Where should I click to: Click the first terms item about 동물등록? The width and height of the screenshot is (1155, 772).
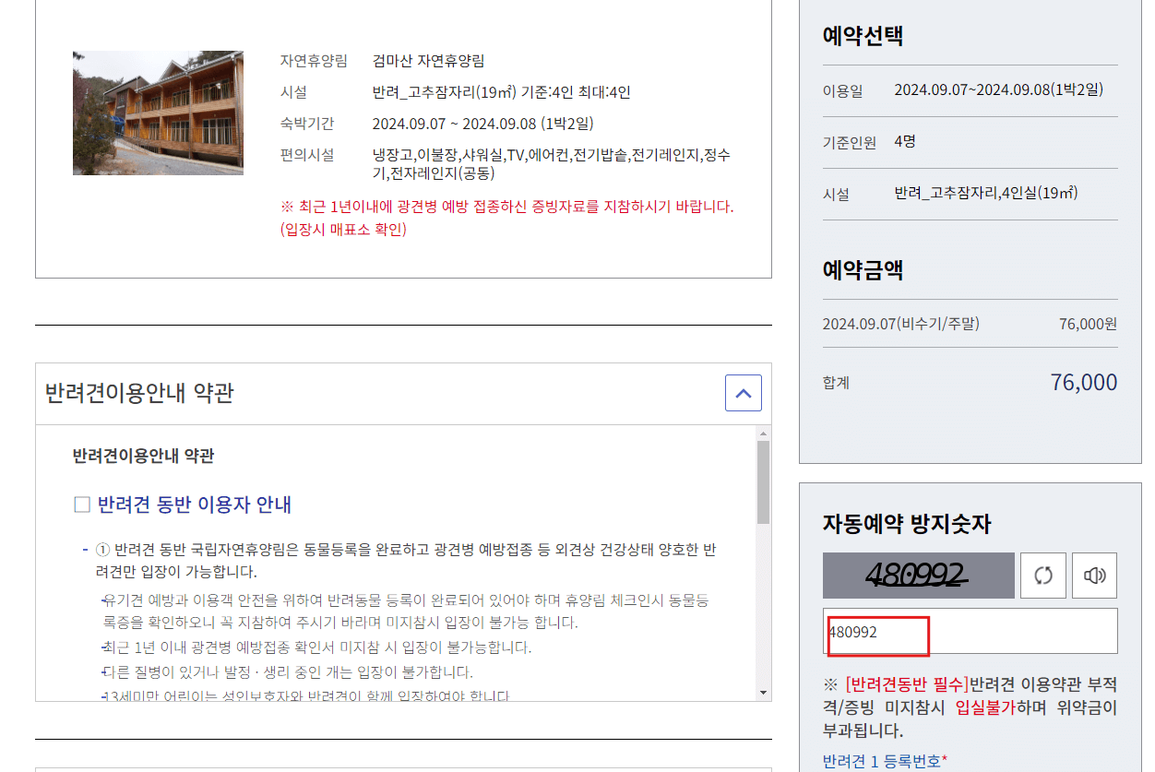coord(406,560)
